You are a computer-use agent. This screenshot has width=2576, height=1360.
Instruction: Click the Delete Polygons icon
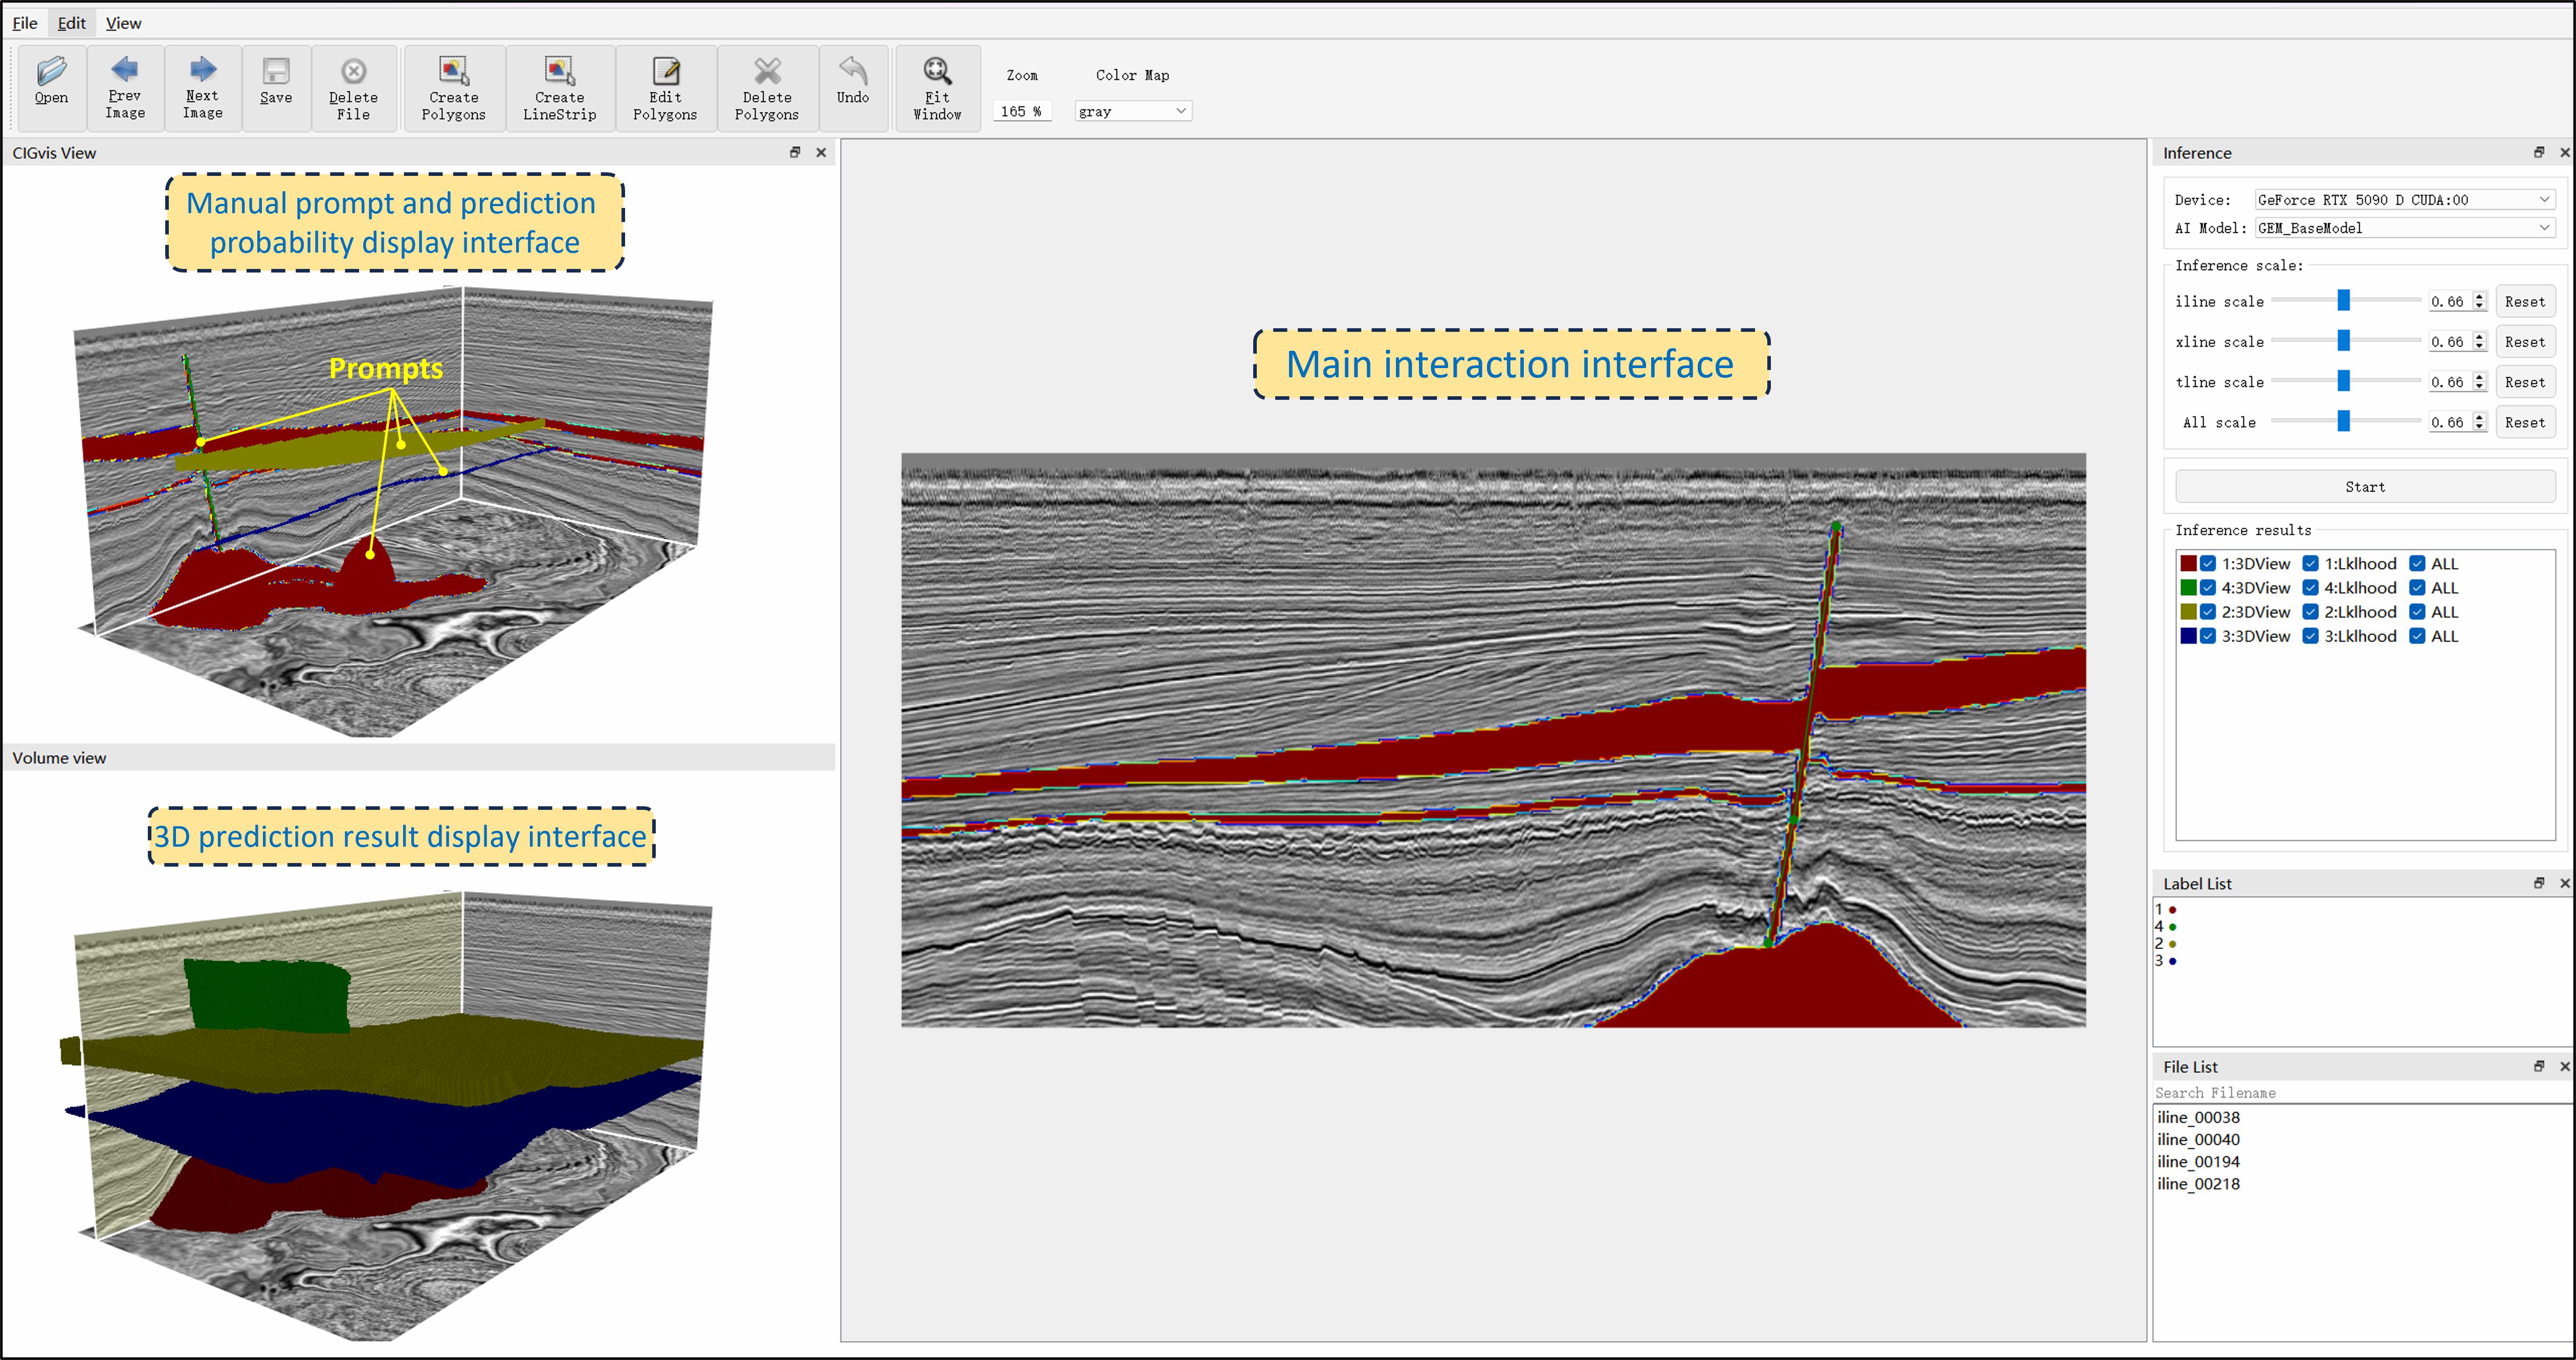[767, 87]
